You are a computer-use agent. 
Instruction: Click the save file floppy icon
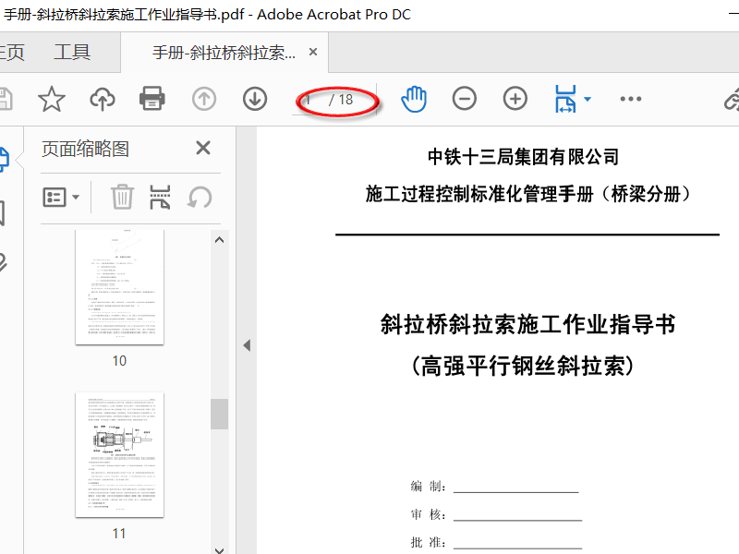(5, 99)
